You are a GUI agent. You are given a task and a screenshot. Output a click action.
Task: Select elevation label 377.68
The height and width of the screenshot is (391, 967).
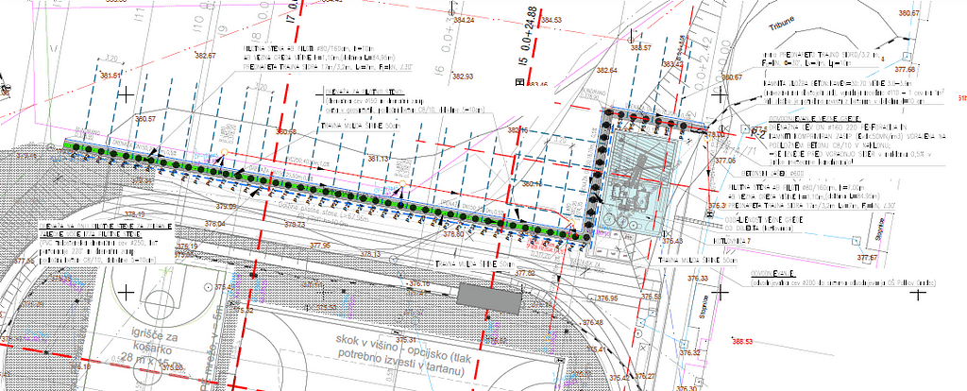(905, 70)
